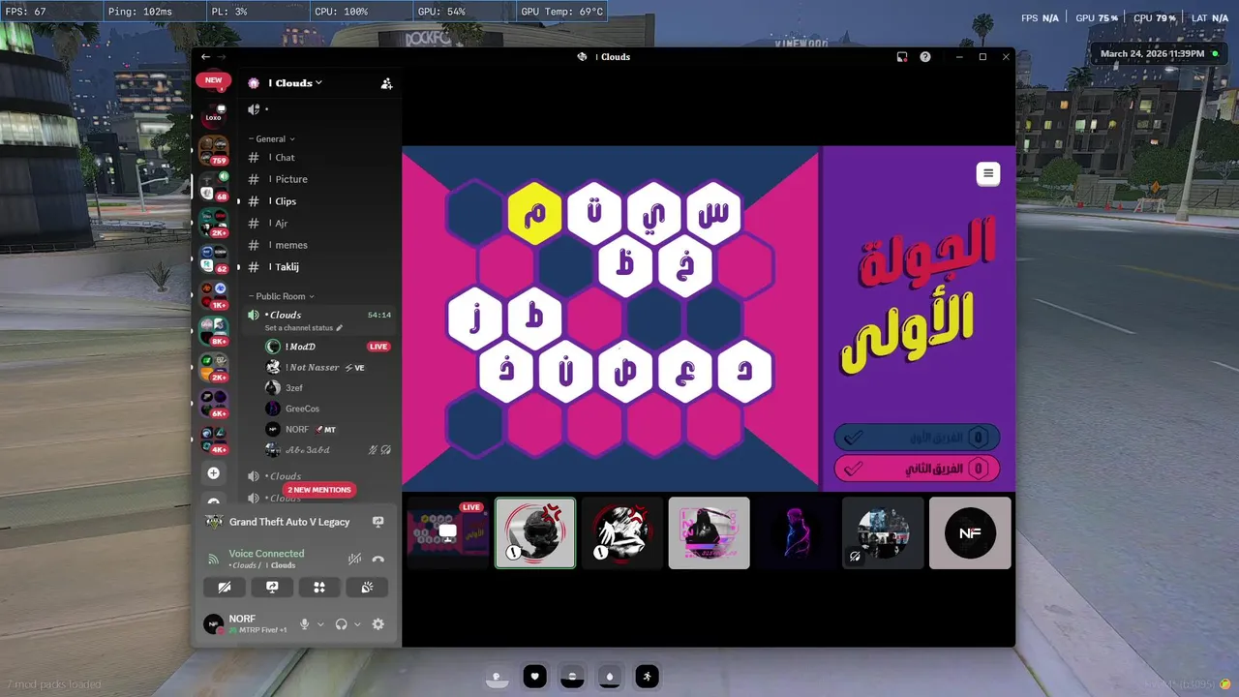Click the add a server plus icon
This screenshot has height=697, width=1239.
pos(213,473)
